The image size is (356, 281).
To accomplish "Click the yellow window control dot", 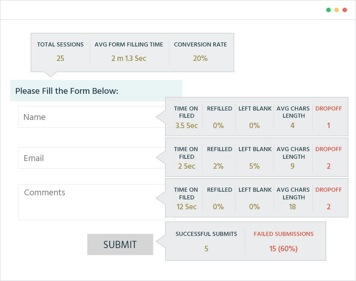I will 337,10.
